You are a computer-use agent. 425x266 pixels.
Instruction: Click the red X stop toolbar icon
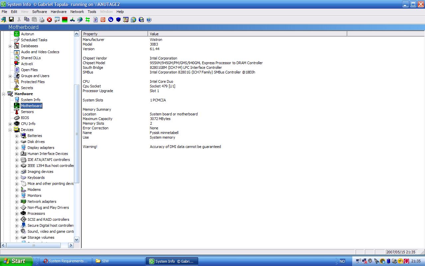pyautogui.click(x=49, y=20)
